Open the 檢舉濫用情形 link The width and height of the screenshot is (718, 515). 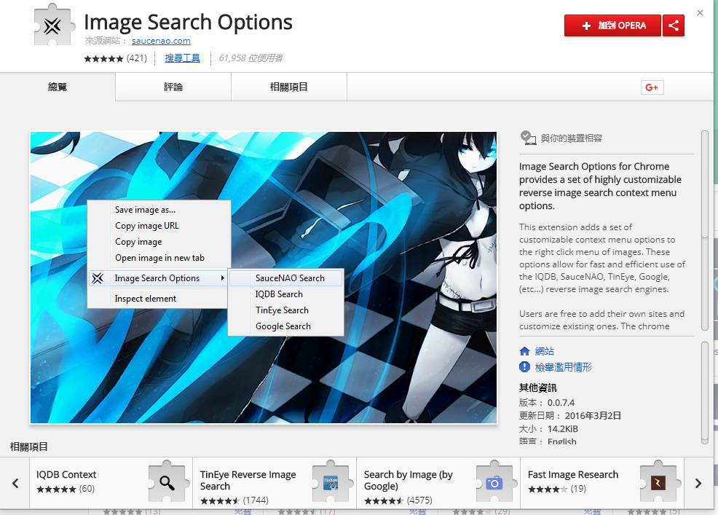(x=563, y=367)
